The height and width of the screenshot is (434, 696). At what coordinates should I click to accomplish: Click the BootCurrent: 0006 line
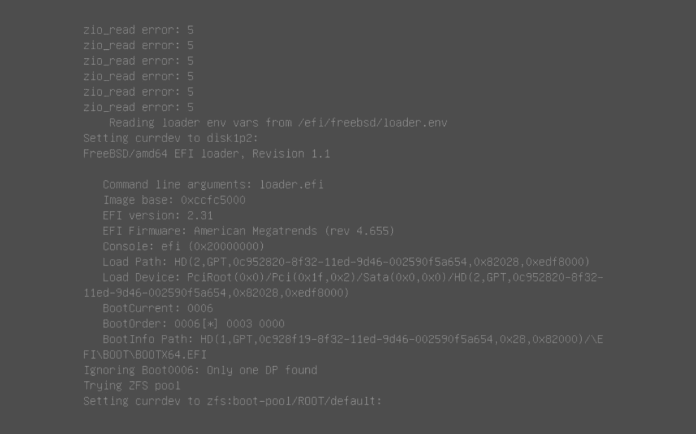coord(158,308)
